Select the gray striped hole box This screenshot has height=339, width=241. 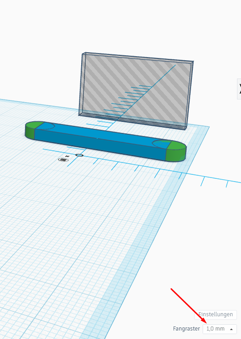(x=136, y=91)
